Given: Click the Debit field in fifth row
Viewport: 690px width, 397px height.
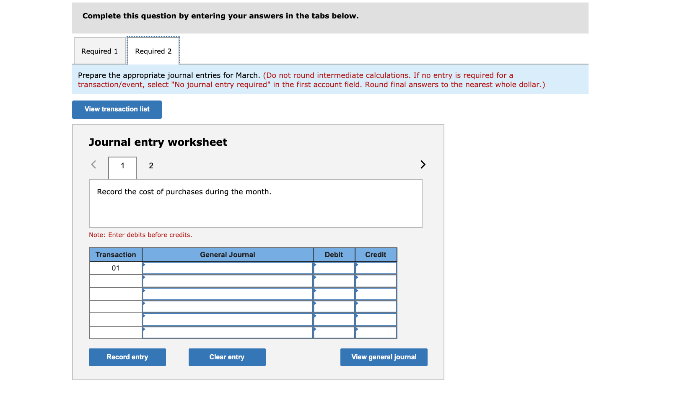Looking at the screenshot, I should (334, 320).
